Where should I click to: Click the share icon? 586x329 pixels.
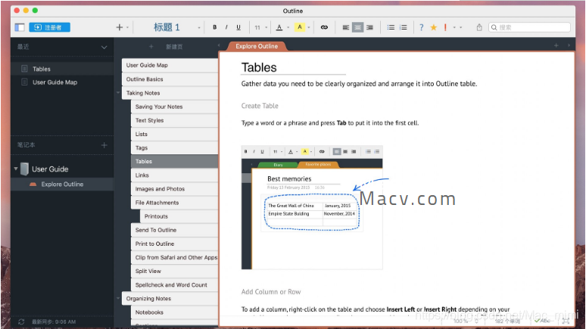tap(479, 27)
